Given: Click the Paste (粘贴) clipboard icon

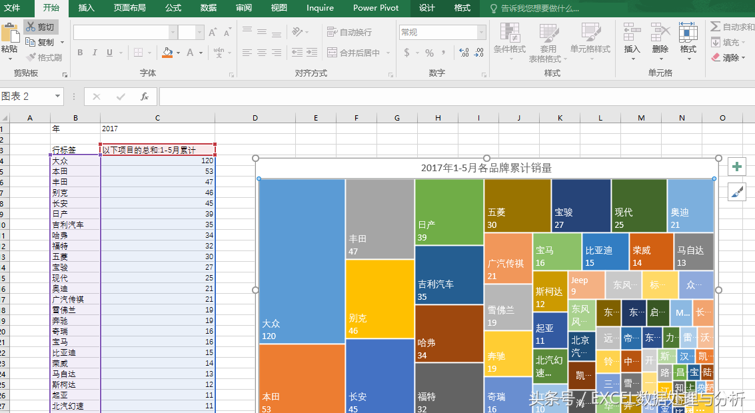Looking at the screenshot, I should point(9,33).
